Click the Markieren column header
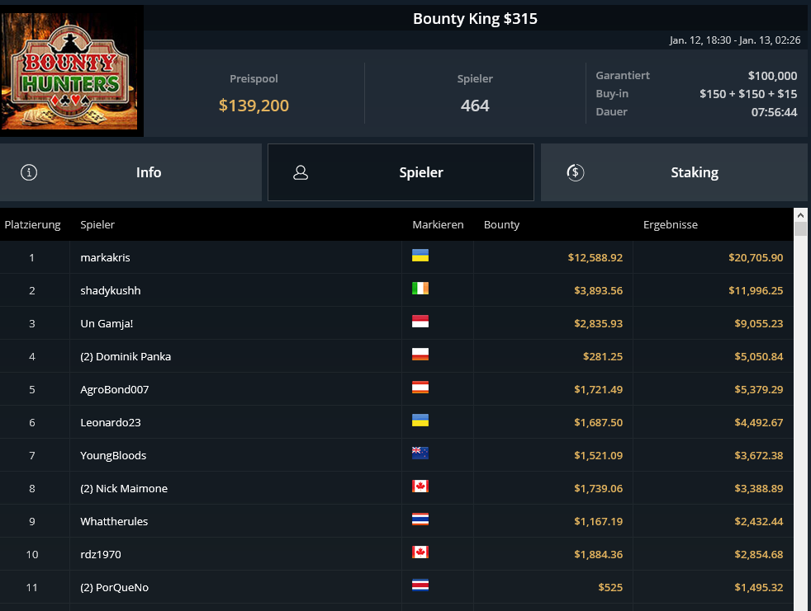Image resolution: width=811 pixels, height=611 pixels. coord(438,224)
